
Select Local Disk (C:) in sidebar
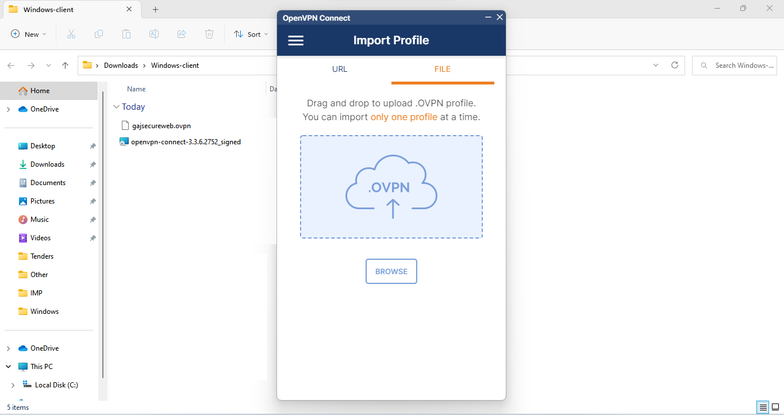pyautogui.click(x=56, y=385)
